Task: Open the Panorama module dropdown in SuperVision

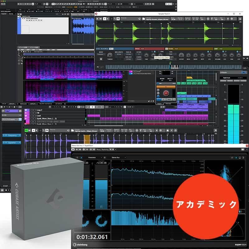Action: (94, 157)
